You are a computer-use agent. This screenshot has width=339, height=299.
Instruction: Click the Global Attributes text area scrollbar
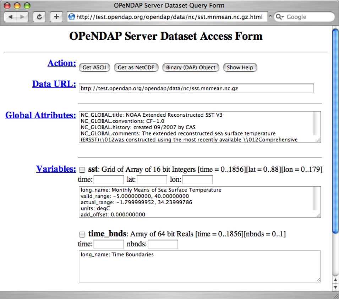pyautogui.click(x=317, y=123)
